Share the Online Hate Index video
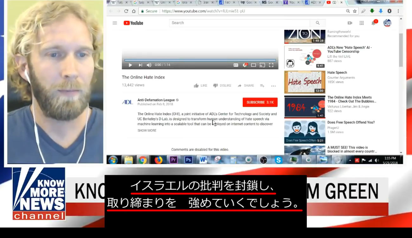The width and height of the screenshot is (412, 238). click(x=246, y=86)
